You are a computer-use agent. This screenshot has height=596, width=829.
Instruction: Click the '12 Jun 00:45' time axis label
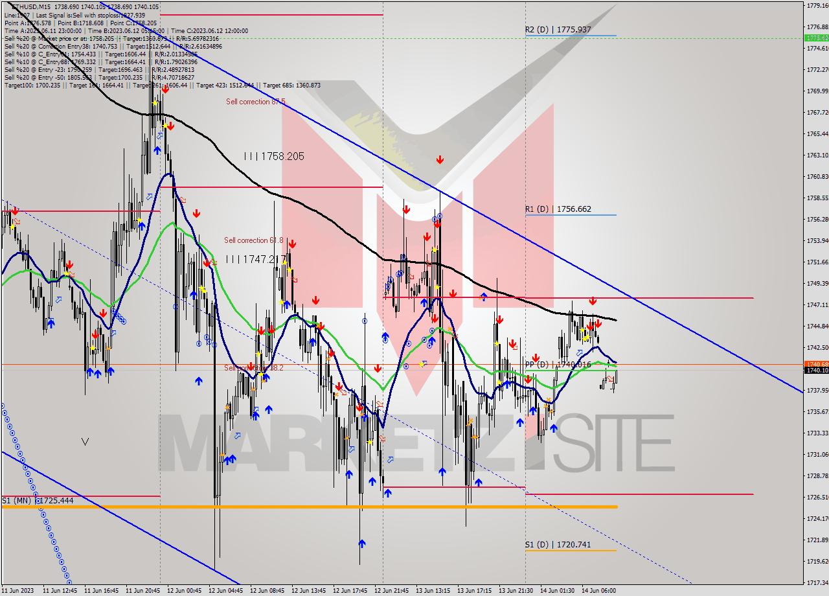coord(184,591)
